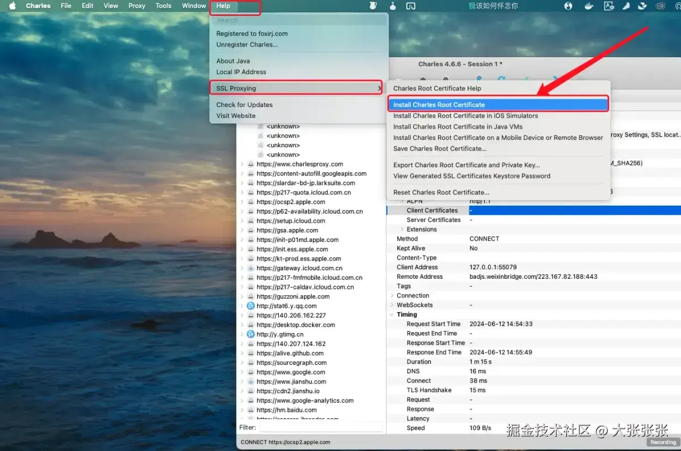
Task: Expand the WebSockets section
Action: [x=392, y=305]
